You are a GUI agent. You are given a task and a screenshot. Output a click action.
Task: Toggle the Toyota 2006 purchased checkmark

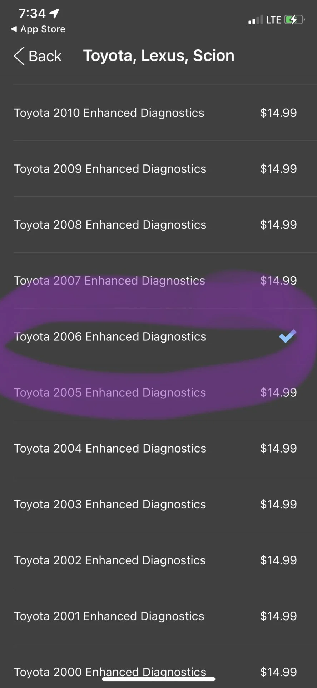288,336
